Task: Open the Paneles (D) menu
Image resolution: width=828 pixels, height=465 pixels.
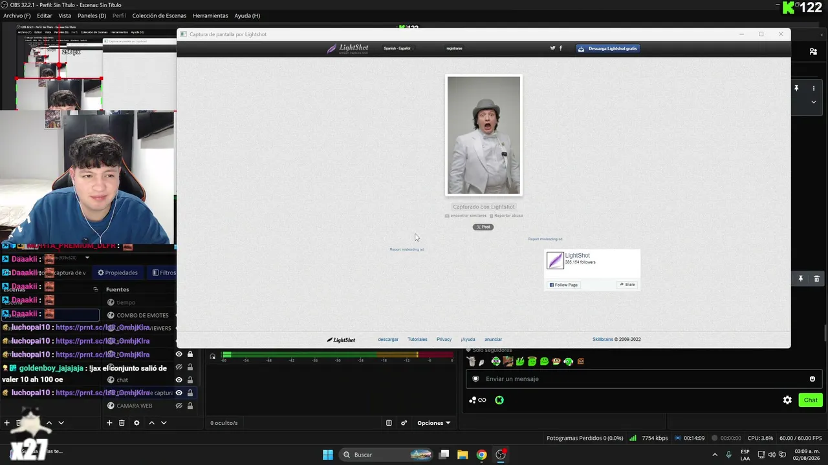Action: click(92, 15)
